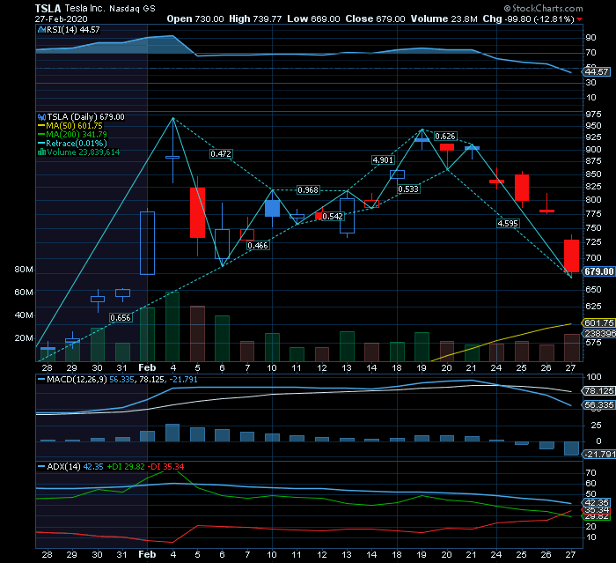Click the Feb label on the bottom date axis
This screenshot has width=616, height=563.
coord(147,554)
